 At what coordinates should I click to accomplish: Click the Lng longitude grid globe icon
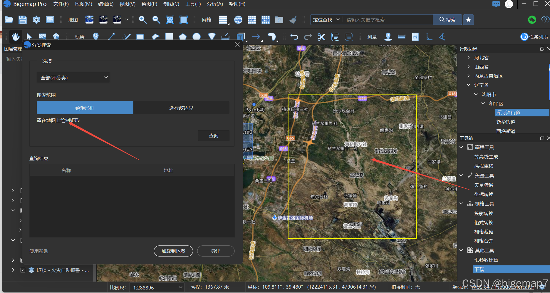238,20
